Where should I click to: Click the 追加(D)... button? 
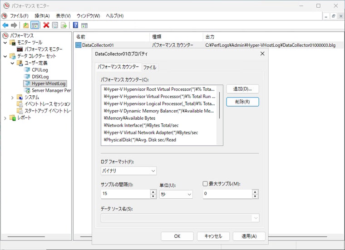pos(242,89)
